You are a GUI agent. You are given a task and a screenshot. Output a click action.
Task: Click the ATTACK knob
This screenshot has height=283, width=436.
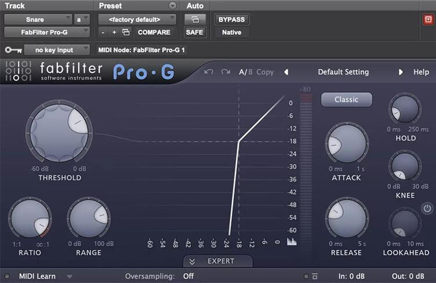347,143
